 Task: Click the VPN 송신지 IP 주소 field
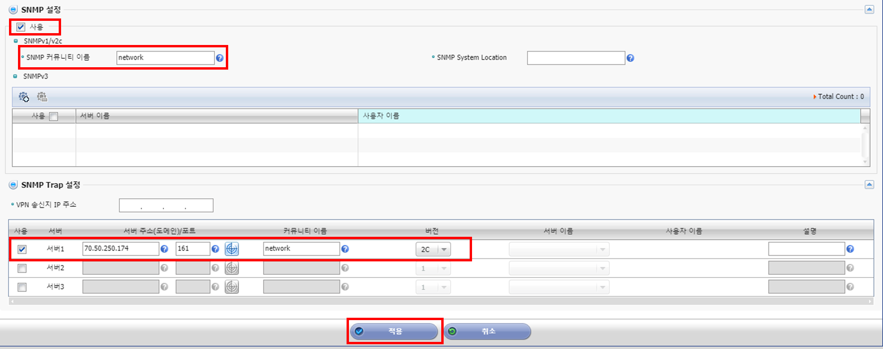166,206
